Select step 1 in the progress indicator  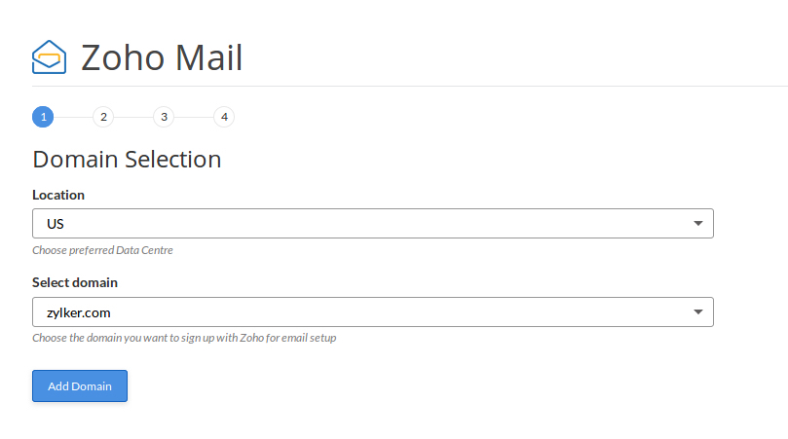[x=43, y=117]
